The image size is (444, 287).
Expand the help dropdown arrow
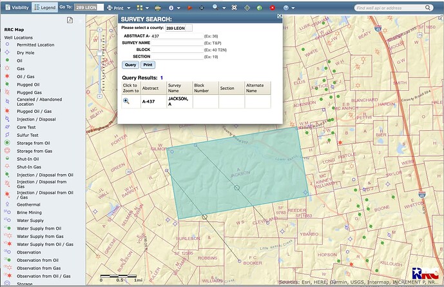[293, 8]
